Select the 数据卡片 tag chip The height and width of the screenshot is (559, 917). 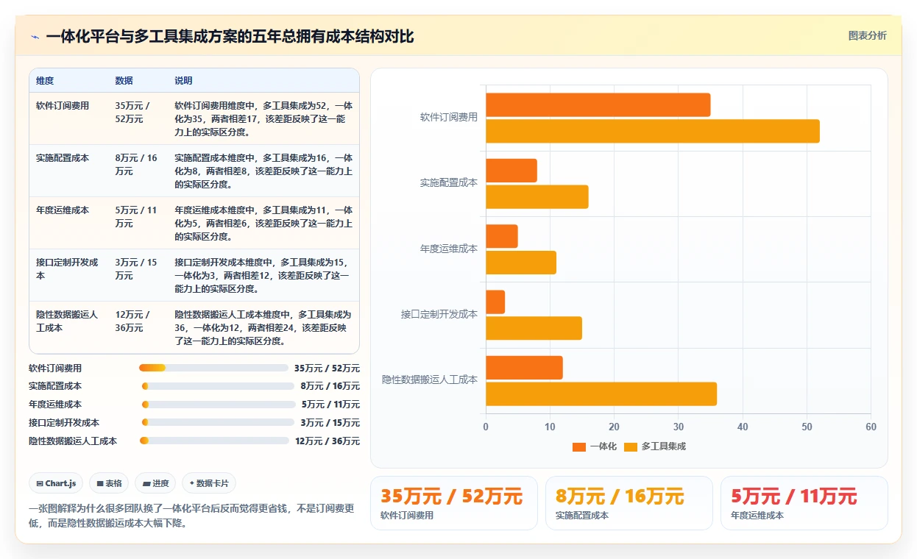click(209, 483)
